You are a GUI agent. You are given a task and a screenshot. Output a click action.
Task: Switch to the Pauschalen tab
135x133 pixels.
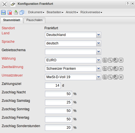(34, 20)
